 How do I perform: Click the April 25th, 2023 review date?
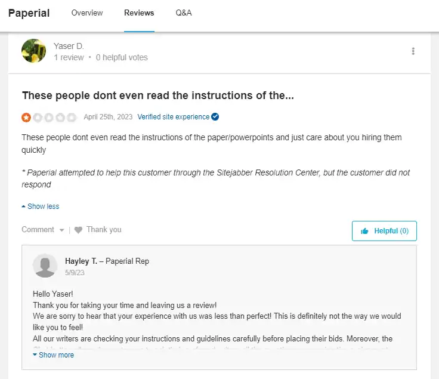coord(108,117)
